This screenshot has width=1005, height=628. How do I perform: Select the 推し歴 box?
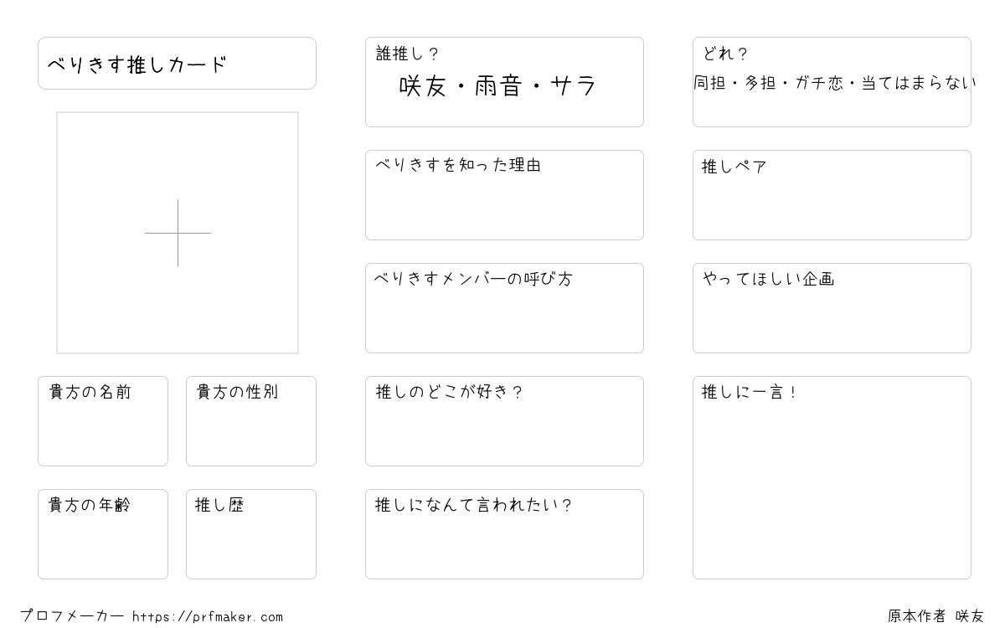point(251,534)
